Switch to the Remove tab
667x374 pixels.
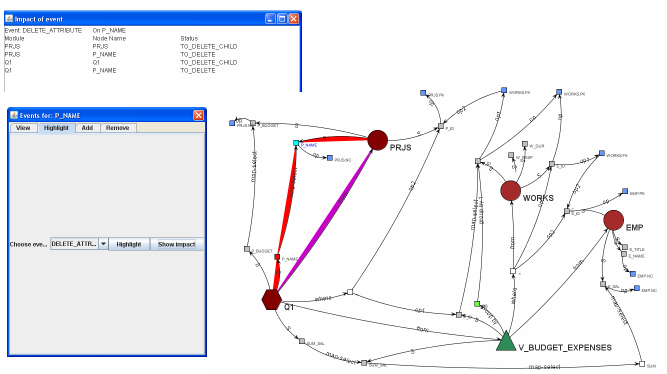(x=117, y=128)
